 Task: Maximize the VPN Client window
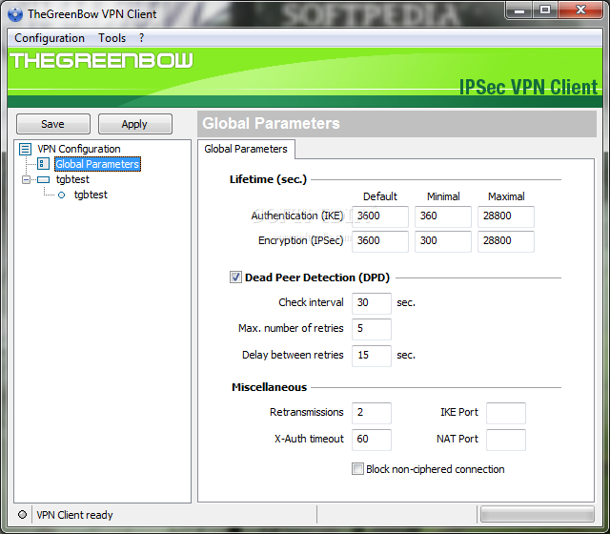(544, 10)
